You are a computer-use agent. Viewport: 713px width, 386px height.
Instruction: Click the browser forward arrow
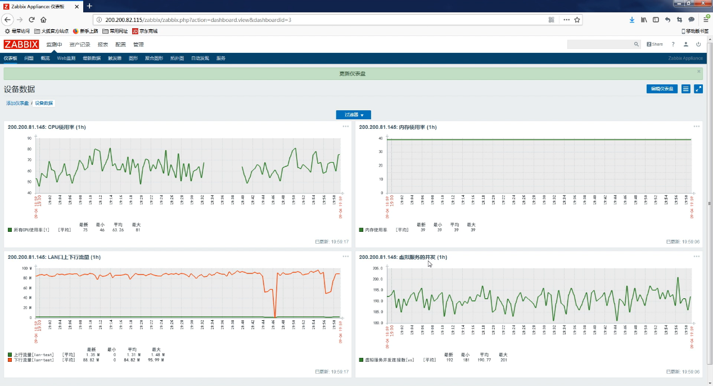pos(20,19)
